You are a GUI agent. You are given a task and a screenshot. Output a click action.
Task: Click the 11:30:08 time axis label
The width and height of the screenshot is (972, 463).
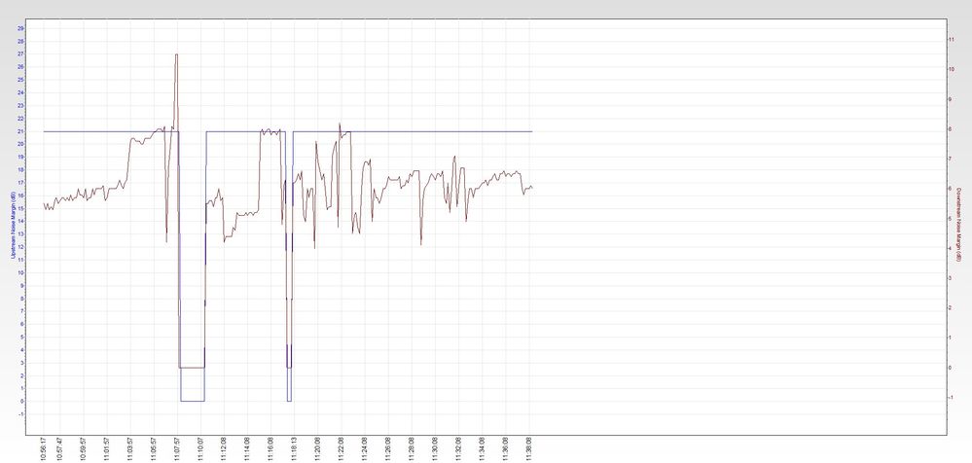click(x=435, y=448)
